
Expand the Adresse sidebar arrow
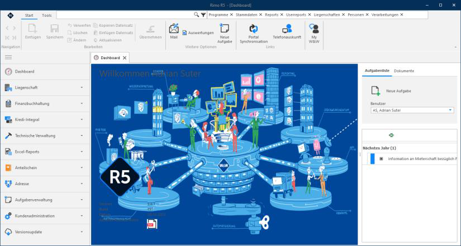(82, 184)
